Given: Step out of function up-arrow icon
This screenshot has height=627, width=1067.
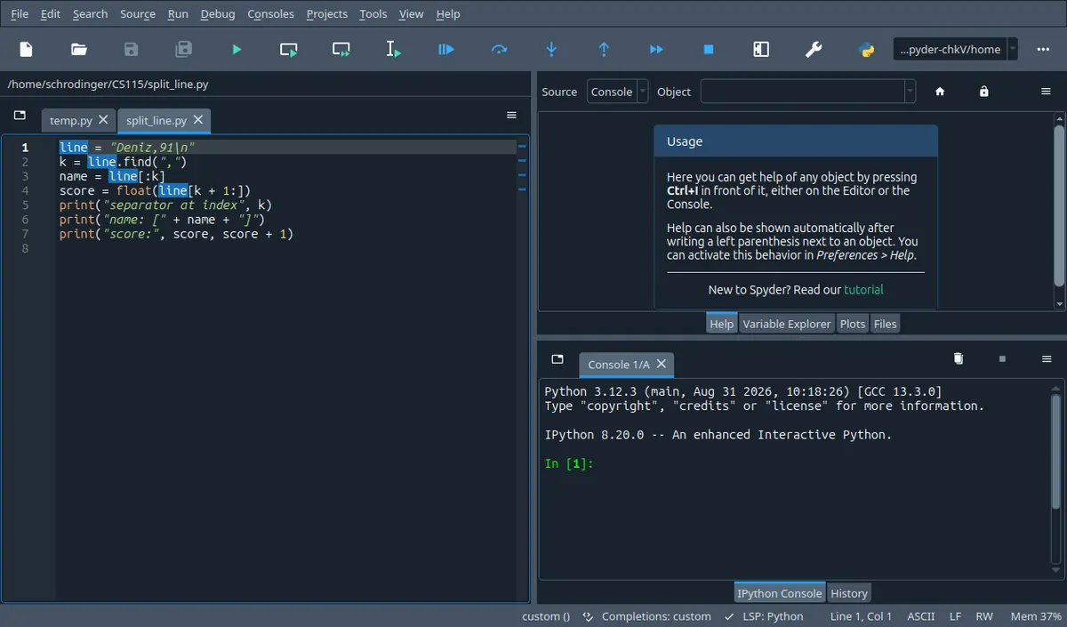Looking at the screenshot, I should (604, 50).
